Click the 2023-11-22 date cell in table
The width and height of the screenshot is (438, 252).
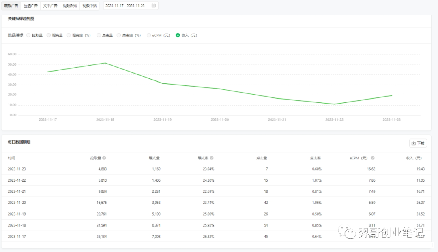point(17,180)
